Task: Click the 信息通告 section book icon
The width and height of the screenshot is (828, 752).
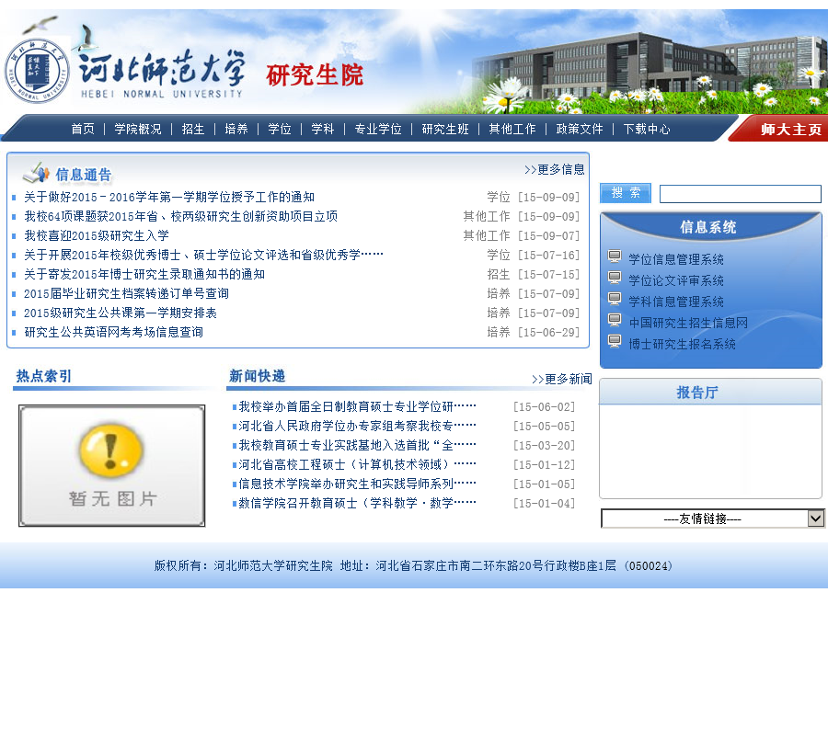Action: coord(37,173)
